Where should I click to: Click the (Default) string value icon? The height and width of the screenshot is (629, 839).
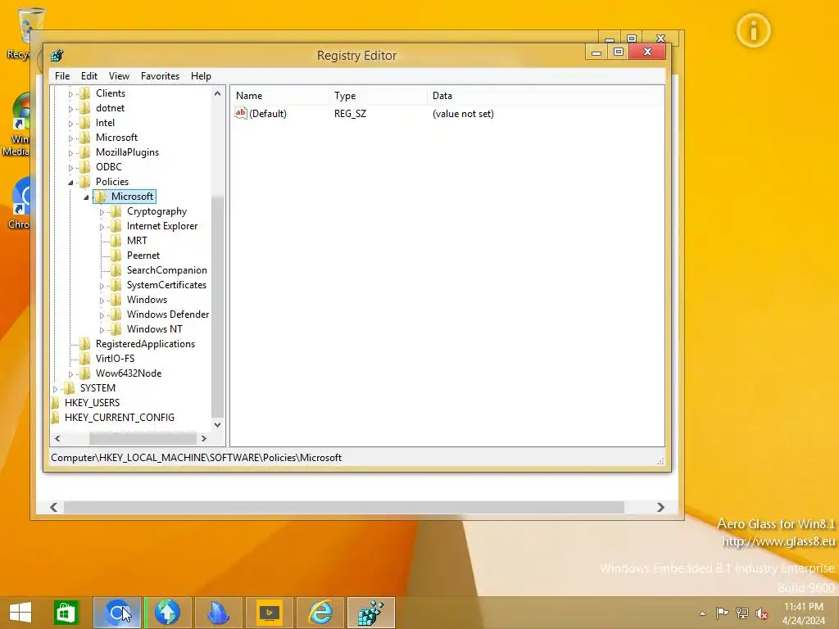point(241,113)
